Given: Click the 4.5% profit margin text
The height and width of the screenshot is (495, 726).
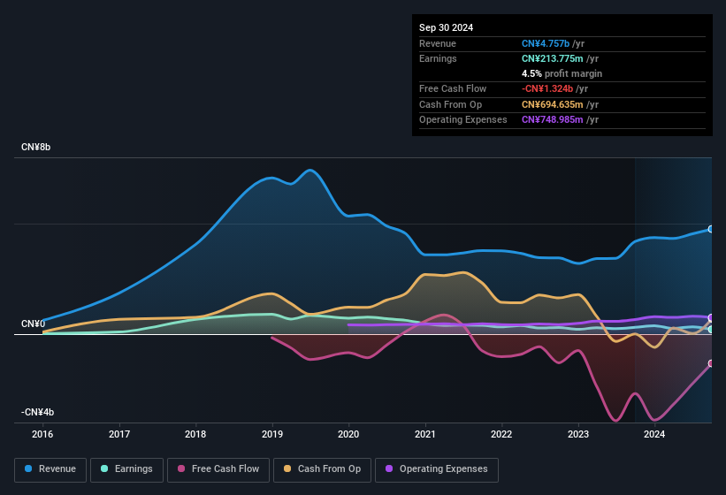Looking at the screenshot, I should (562, 73).
